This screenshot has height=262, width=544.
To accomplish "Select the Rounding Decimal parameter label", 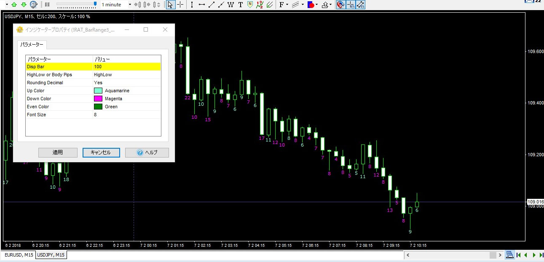I will click(x=45, y=83).
